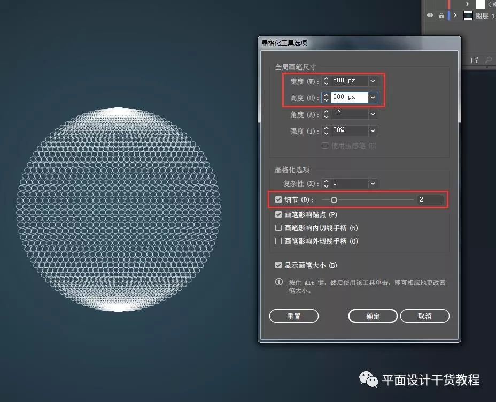Click the 复杂性 (X) stepper arrows
496x402 pixels.
pyautogui.click(x=326, y=183)
